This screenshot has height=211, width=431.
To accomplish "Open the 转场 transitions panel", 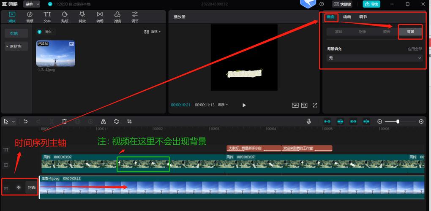I will pyautogui.click(x=100, y=17).
